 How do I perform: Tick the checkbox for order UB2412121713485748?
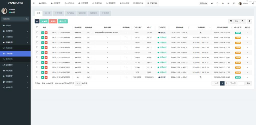(x=37, y=38)
